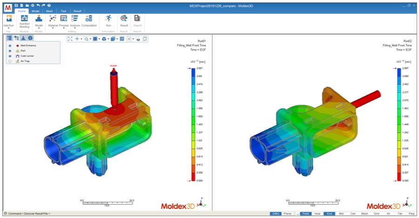This screenshot has height=218, width=419.
Task: Toggle Perp snap in status bar
Action: (412, 214)
